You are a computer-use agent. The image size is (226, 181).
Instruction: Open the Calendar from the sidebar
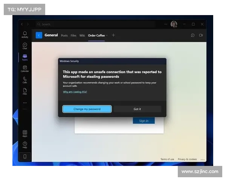coord(25,69)
